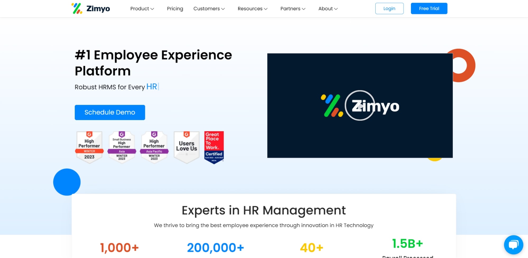Click the '1,000+' statistic

click(x=119, y=248)
